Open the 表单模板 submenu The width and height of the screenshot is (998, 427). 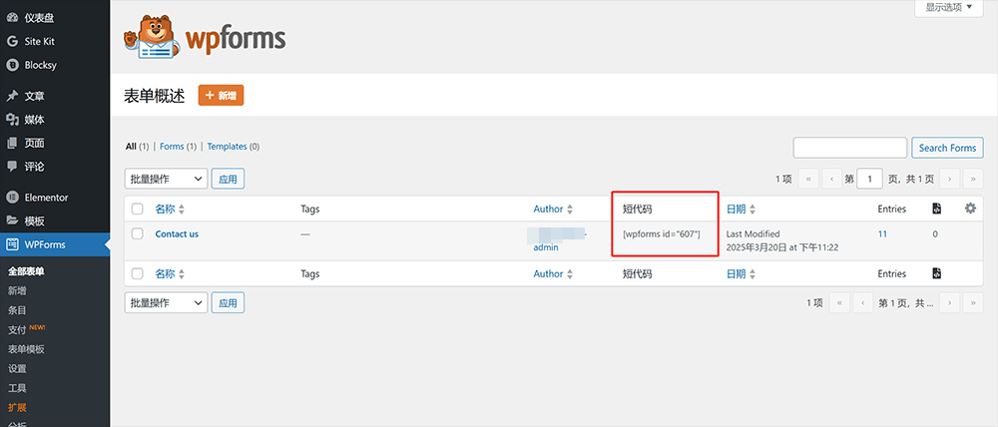[26, 349]
